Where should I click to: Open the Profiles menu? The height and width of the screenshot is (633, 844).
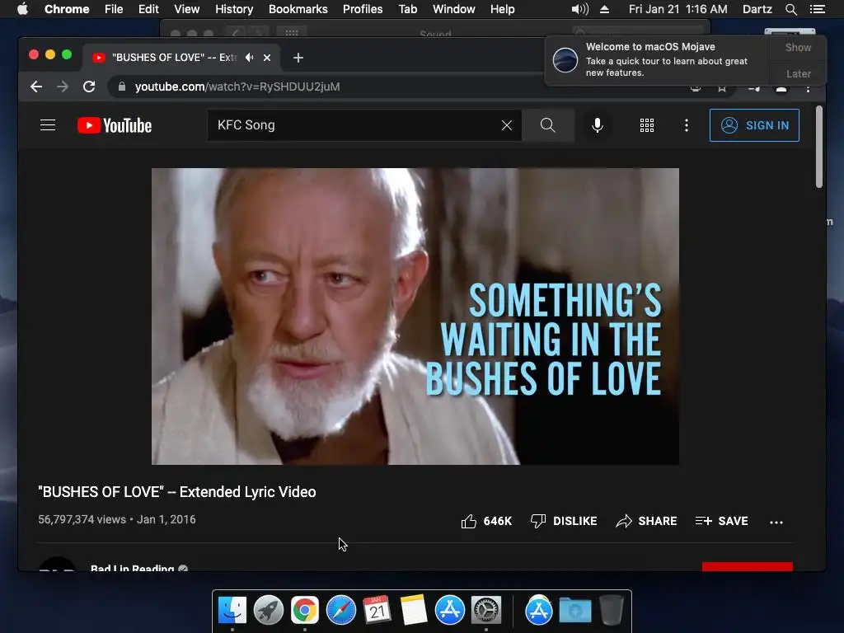363,9
